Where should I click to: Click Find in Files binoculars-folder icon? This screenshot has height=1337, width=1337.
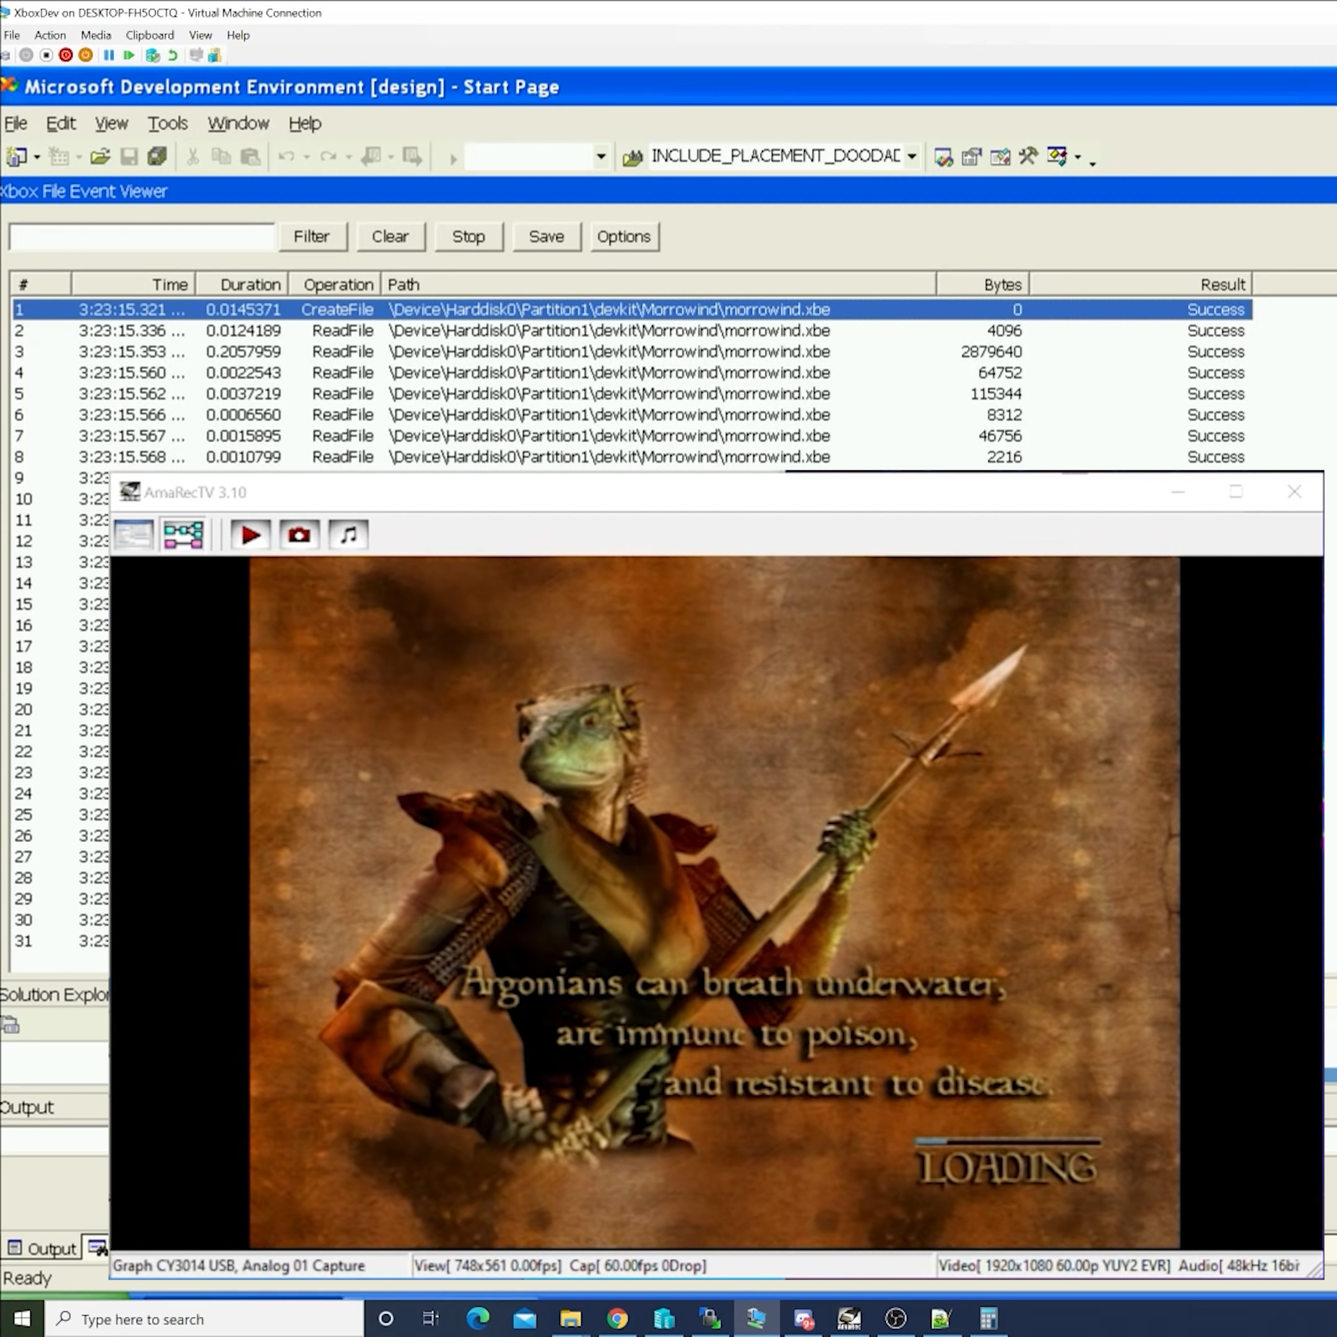tap(632, 157)
